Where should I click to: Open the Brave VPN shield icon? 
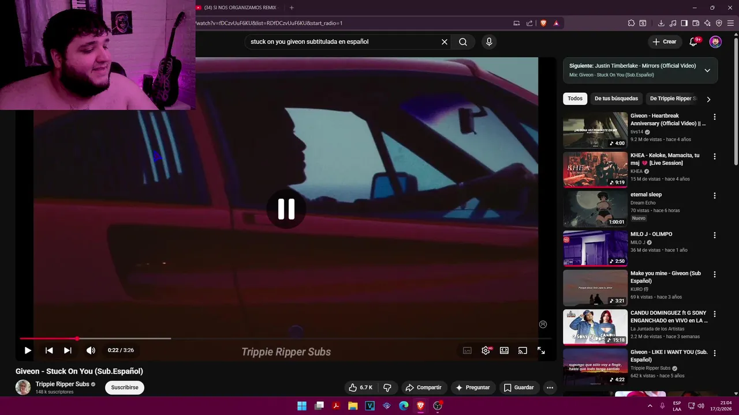pyautogui.click(x=719, y=23)
